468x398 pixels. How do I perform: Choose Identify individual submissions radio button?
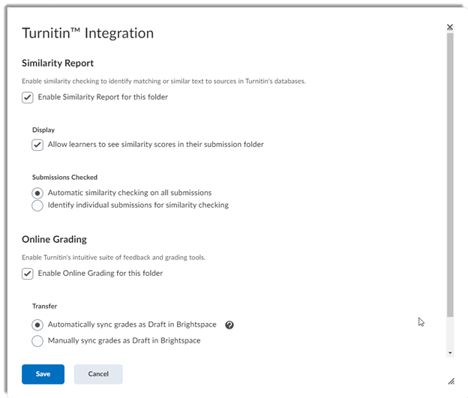tap(37, 205)
